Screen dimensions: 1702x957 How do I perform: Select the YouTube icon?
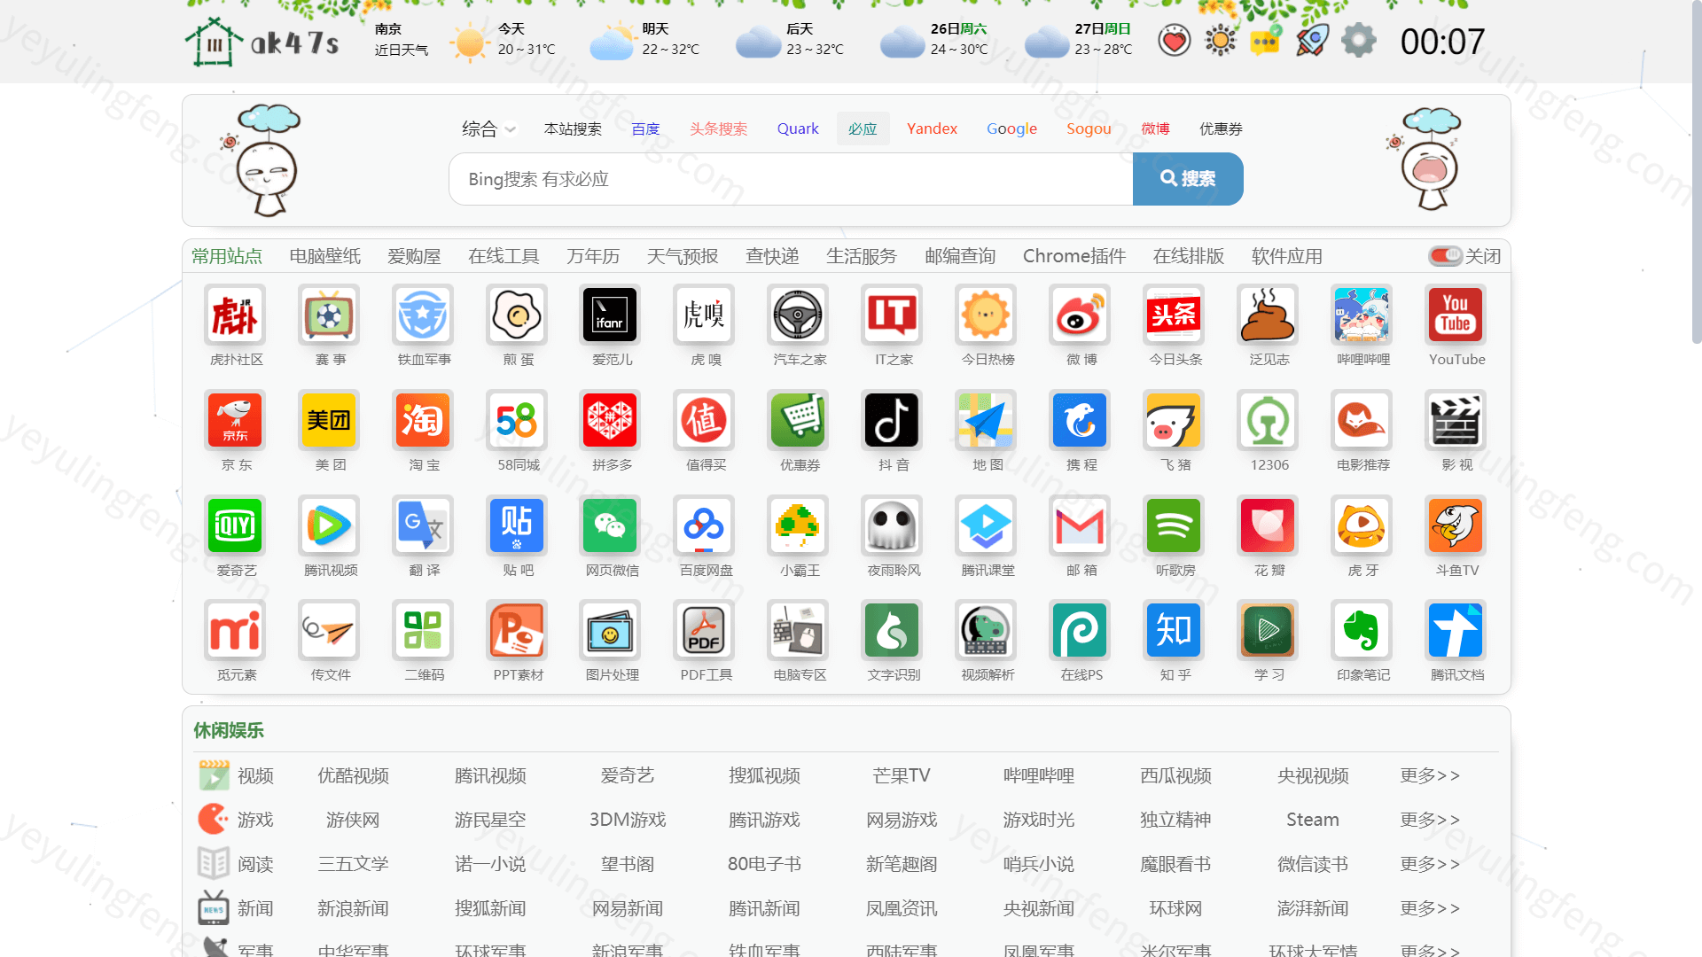point(1455,315)
